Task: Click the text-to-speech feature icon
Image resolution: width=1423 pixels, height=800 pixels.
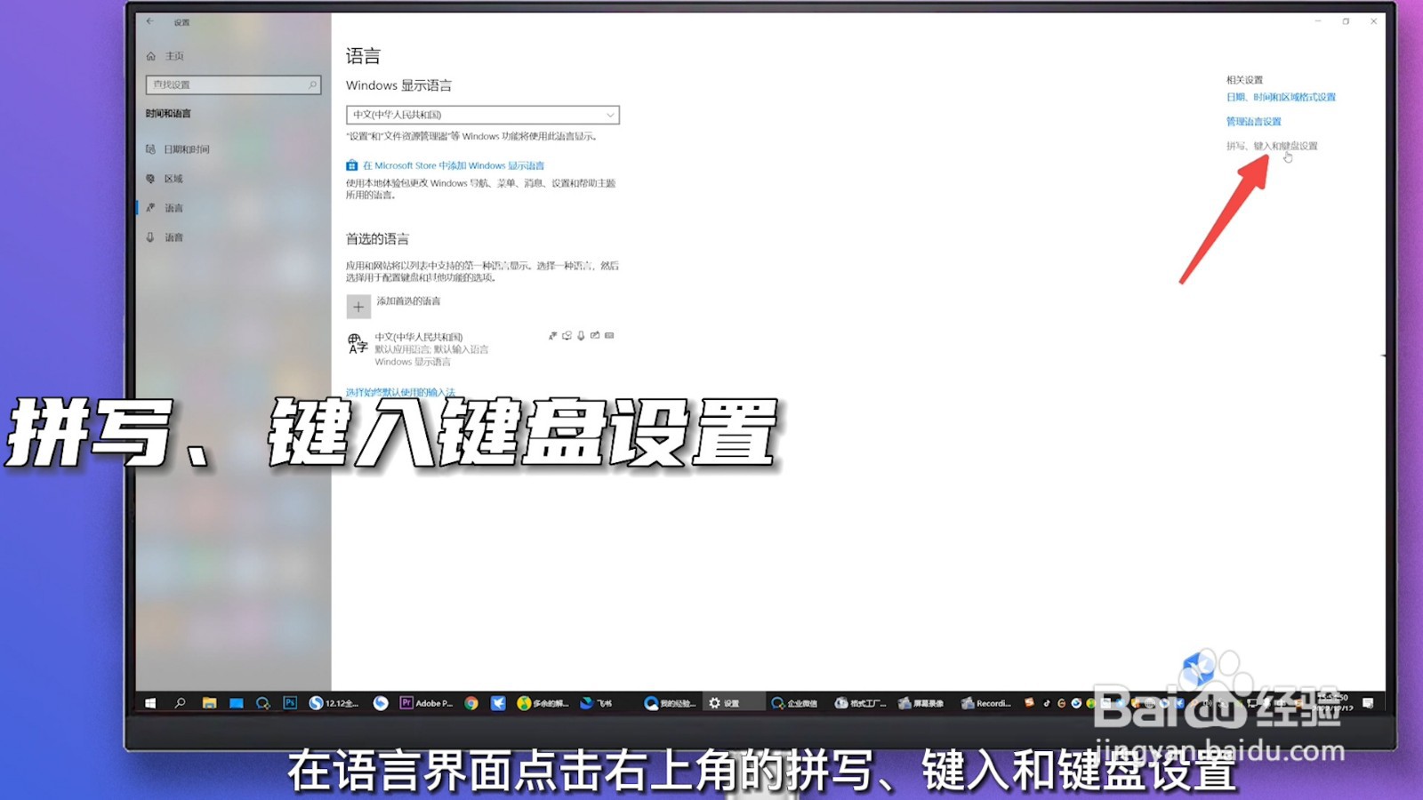Action: (x=567, y=336)
